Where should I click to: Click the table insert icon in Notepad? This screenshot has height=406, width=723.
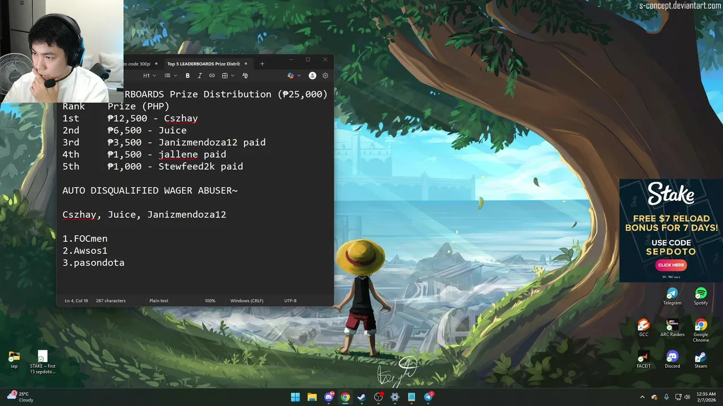(x=225, y=76)
